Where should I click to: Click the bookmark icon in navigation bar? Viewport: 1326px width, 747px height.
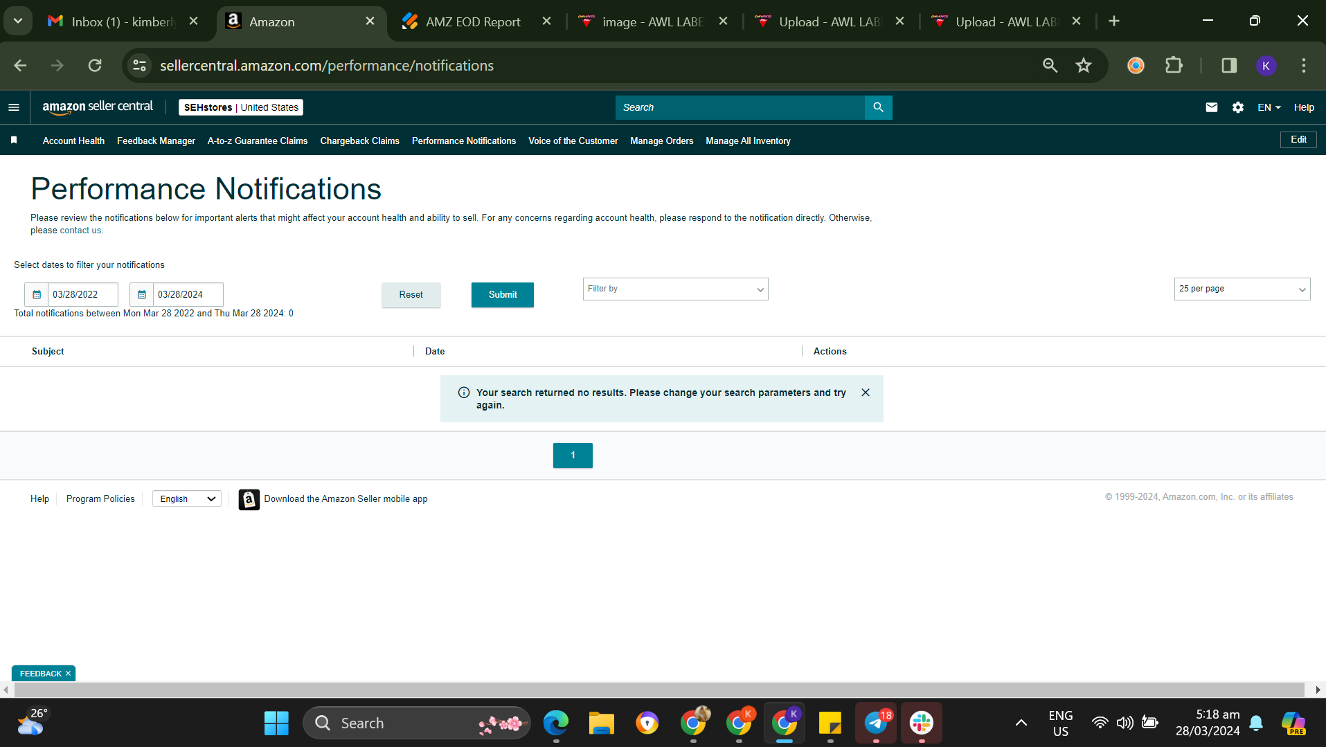pyautogui.click(x=14, y=141)
